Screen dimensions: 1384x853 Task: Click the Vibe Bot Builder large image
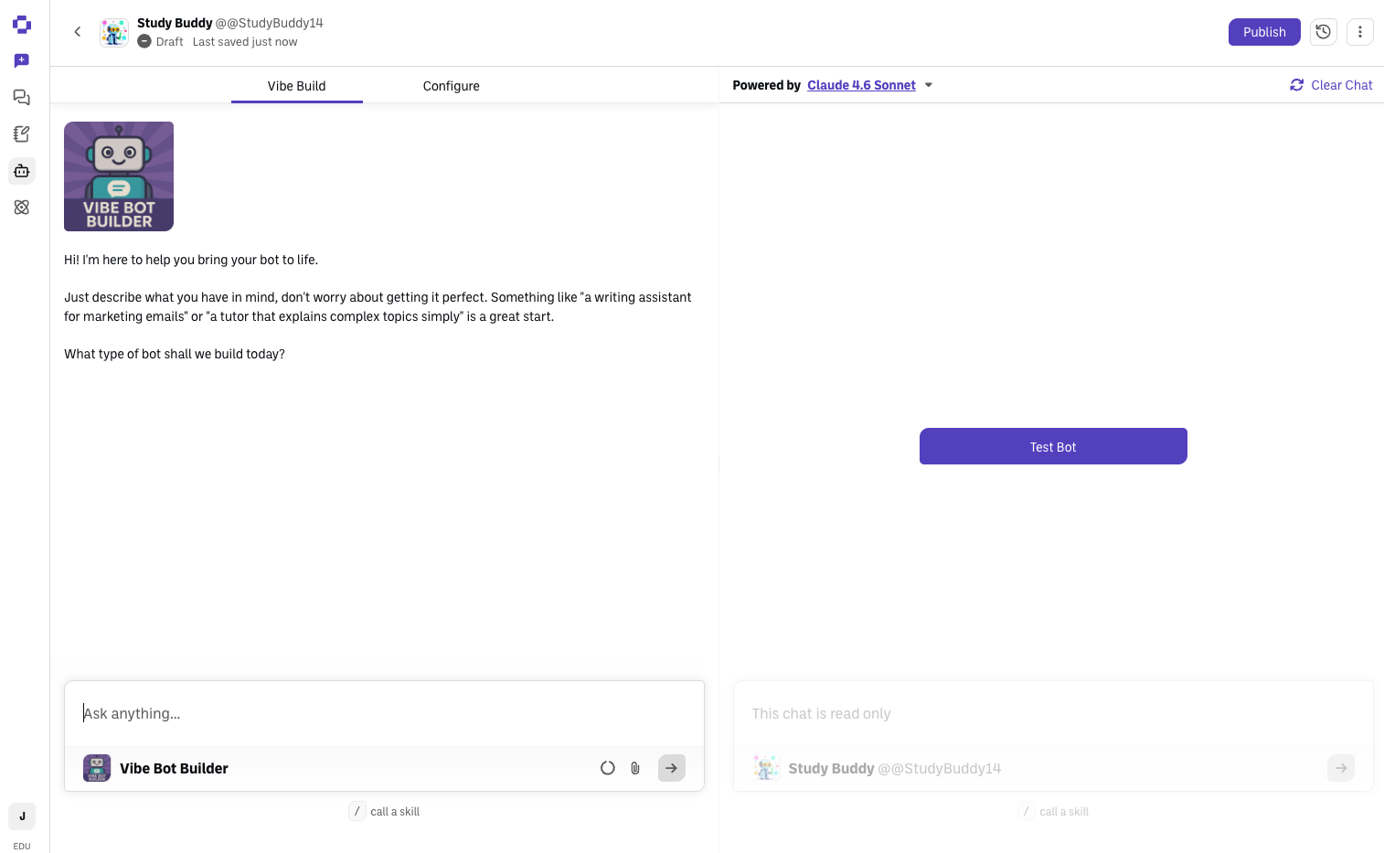pyautogui.click(x=119, y=176)
